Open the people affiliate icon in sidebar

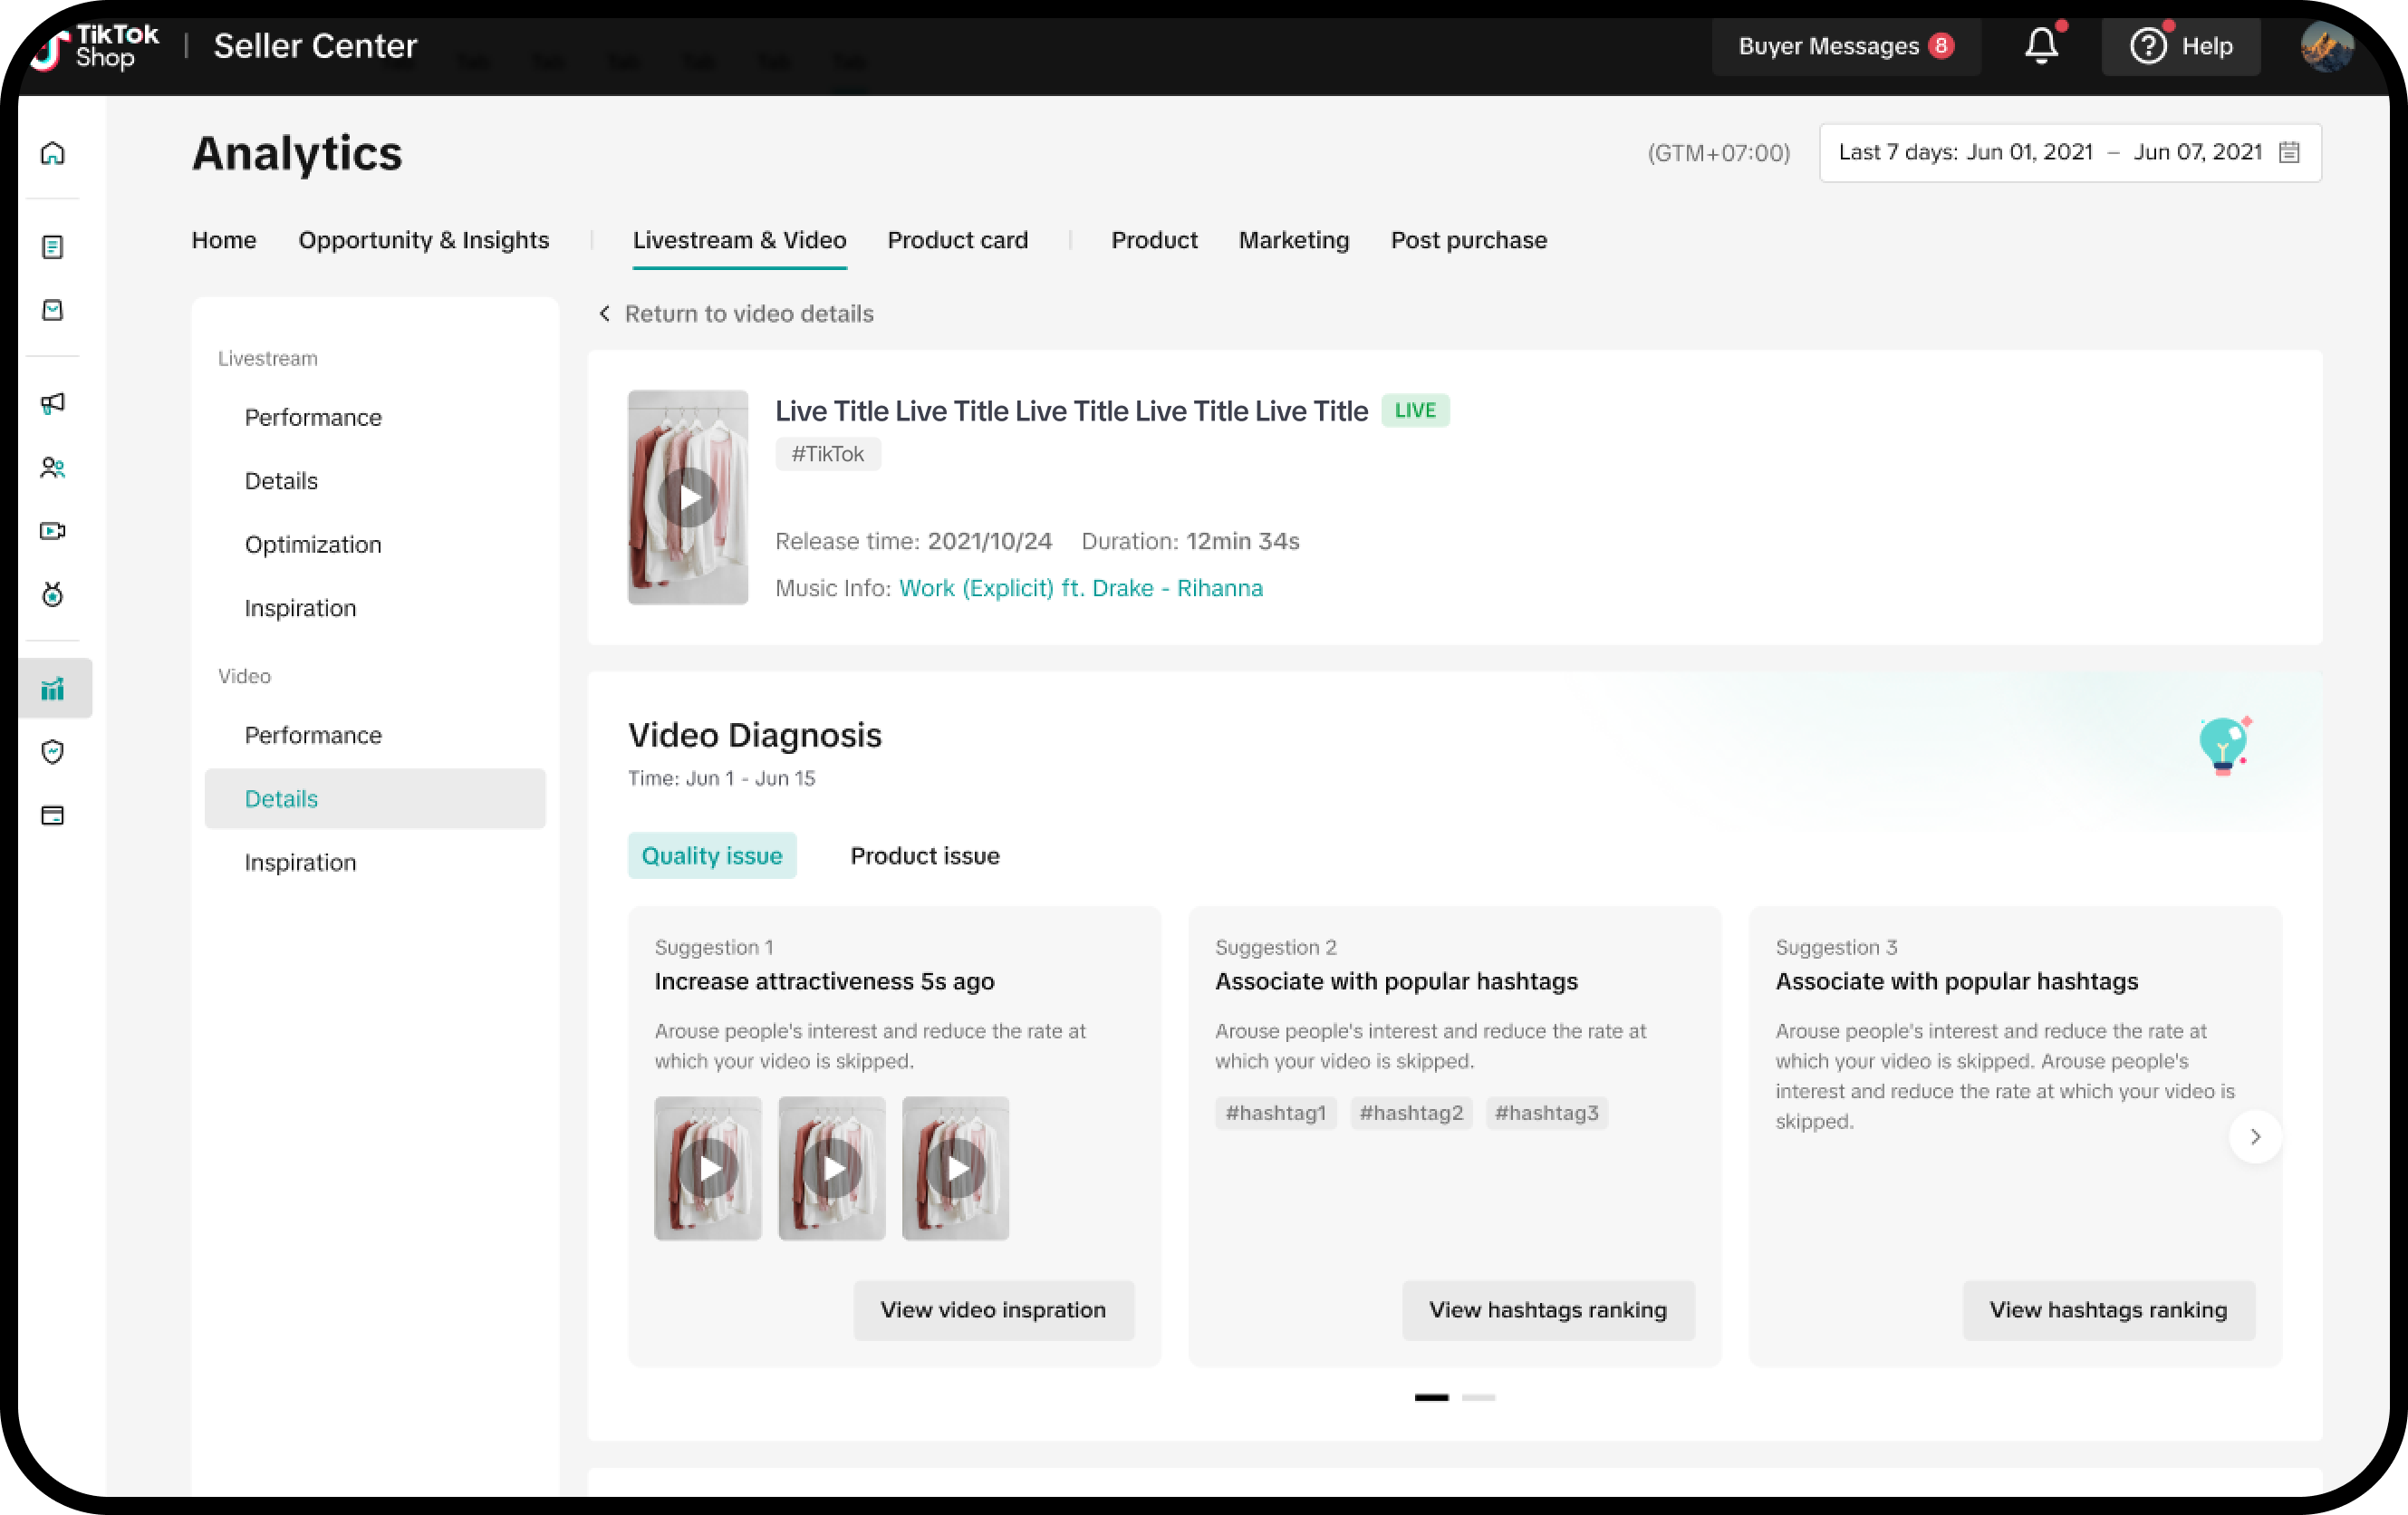[x=53, y=468]
